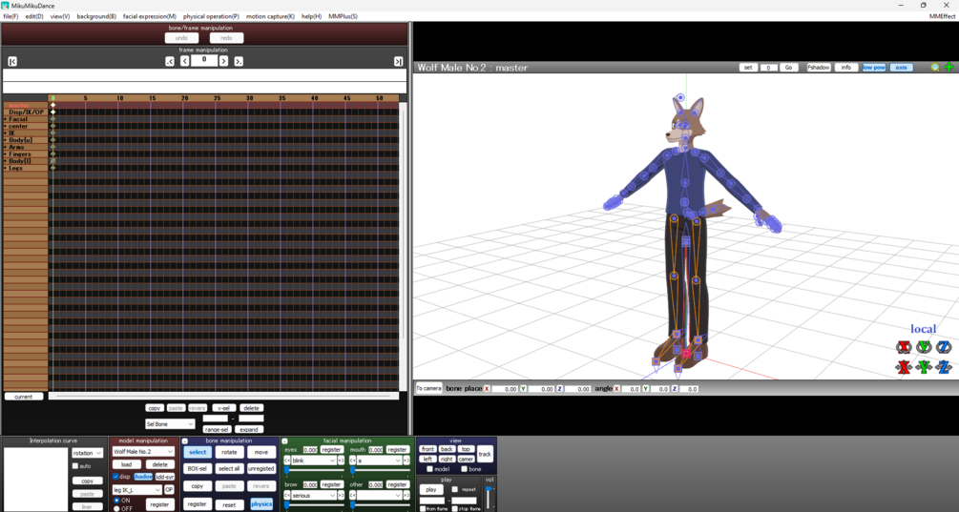Open the blink eyes morph dropdown
This screenshot has width=959, height=512.
pos(314,461)
